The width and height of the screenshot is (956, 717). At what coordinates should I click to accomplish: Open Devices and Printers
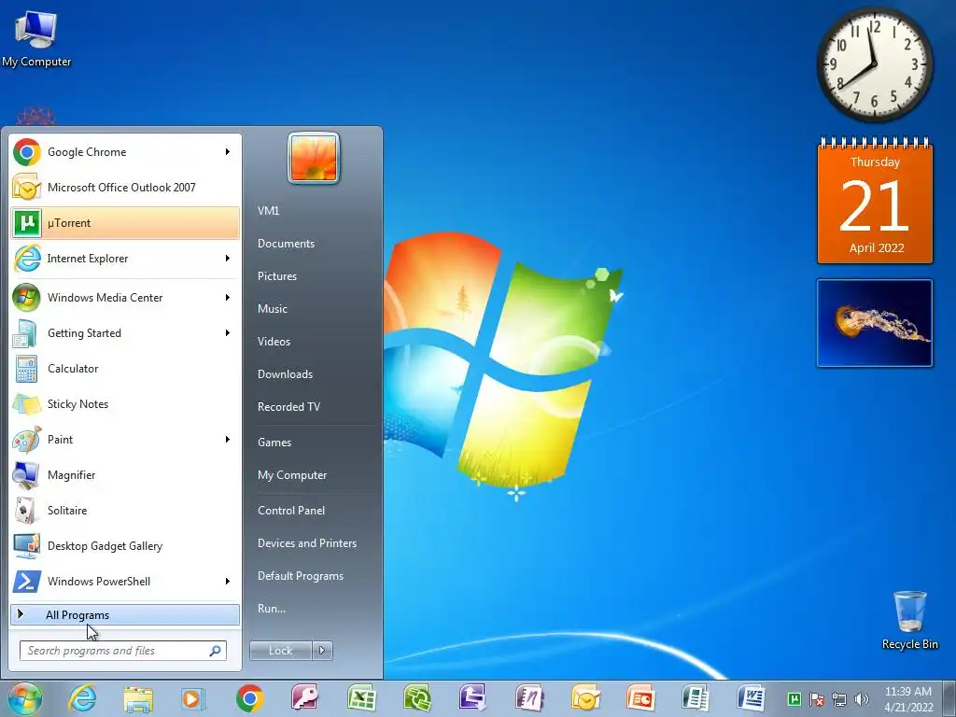[x=306, y=543]
